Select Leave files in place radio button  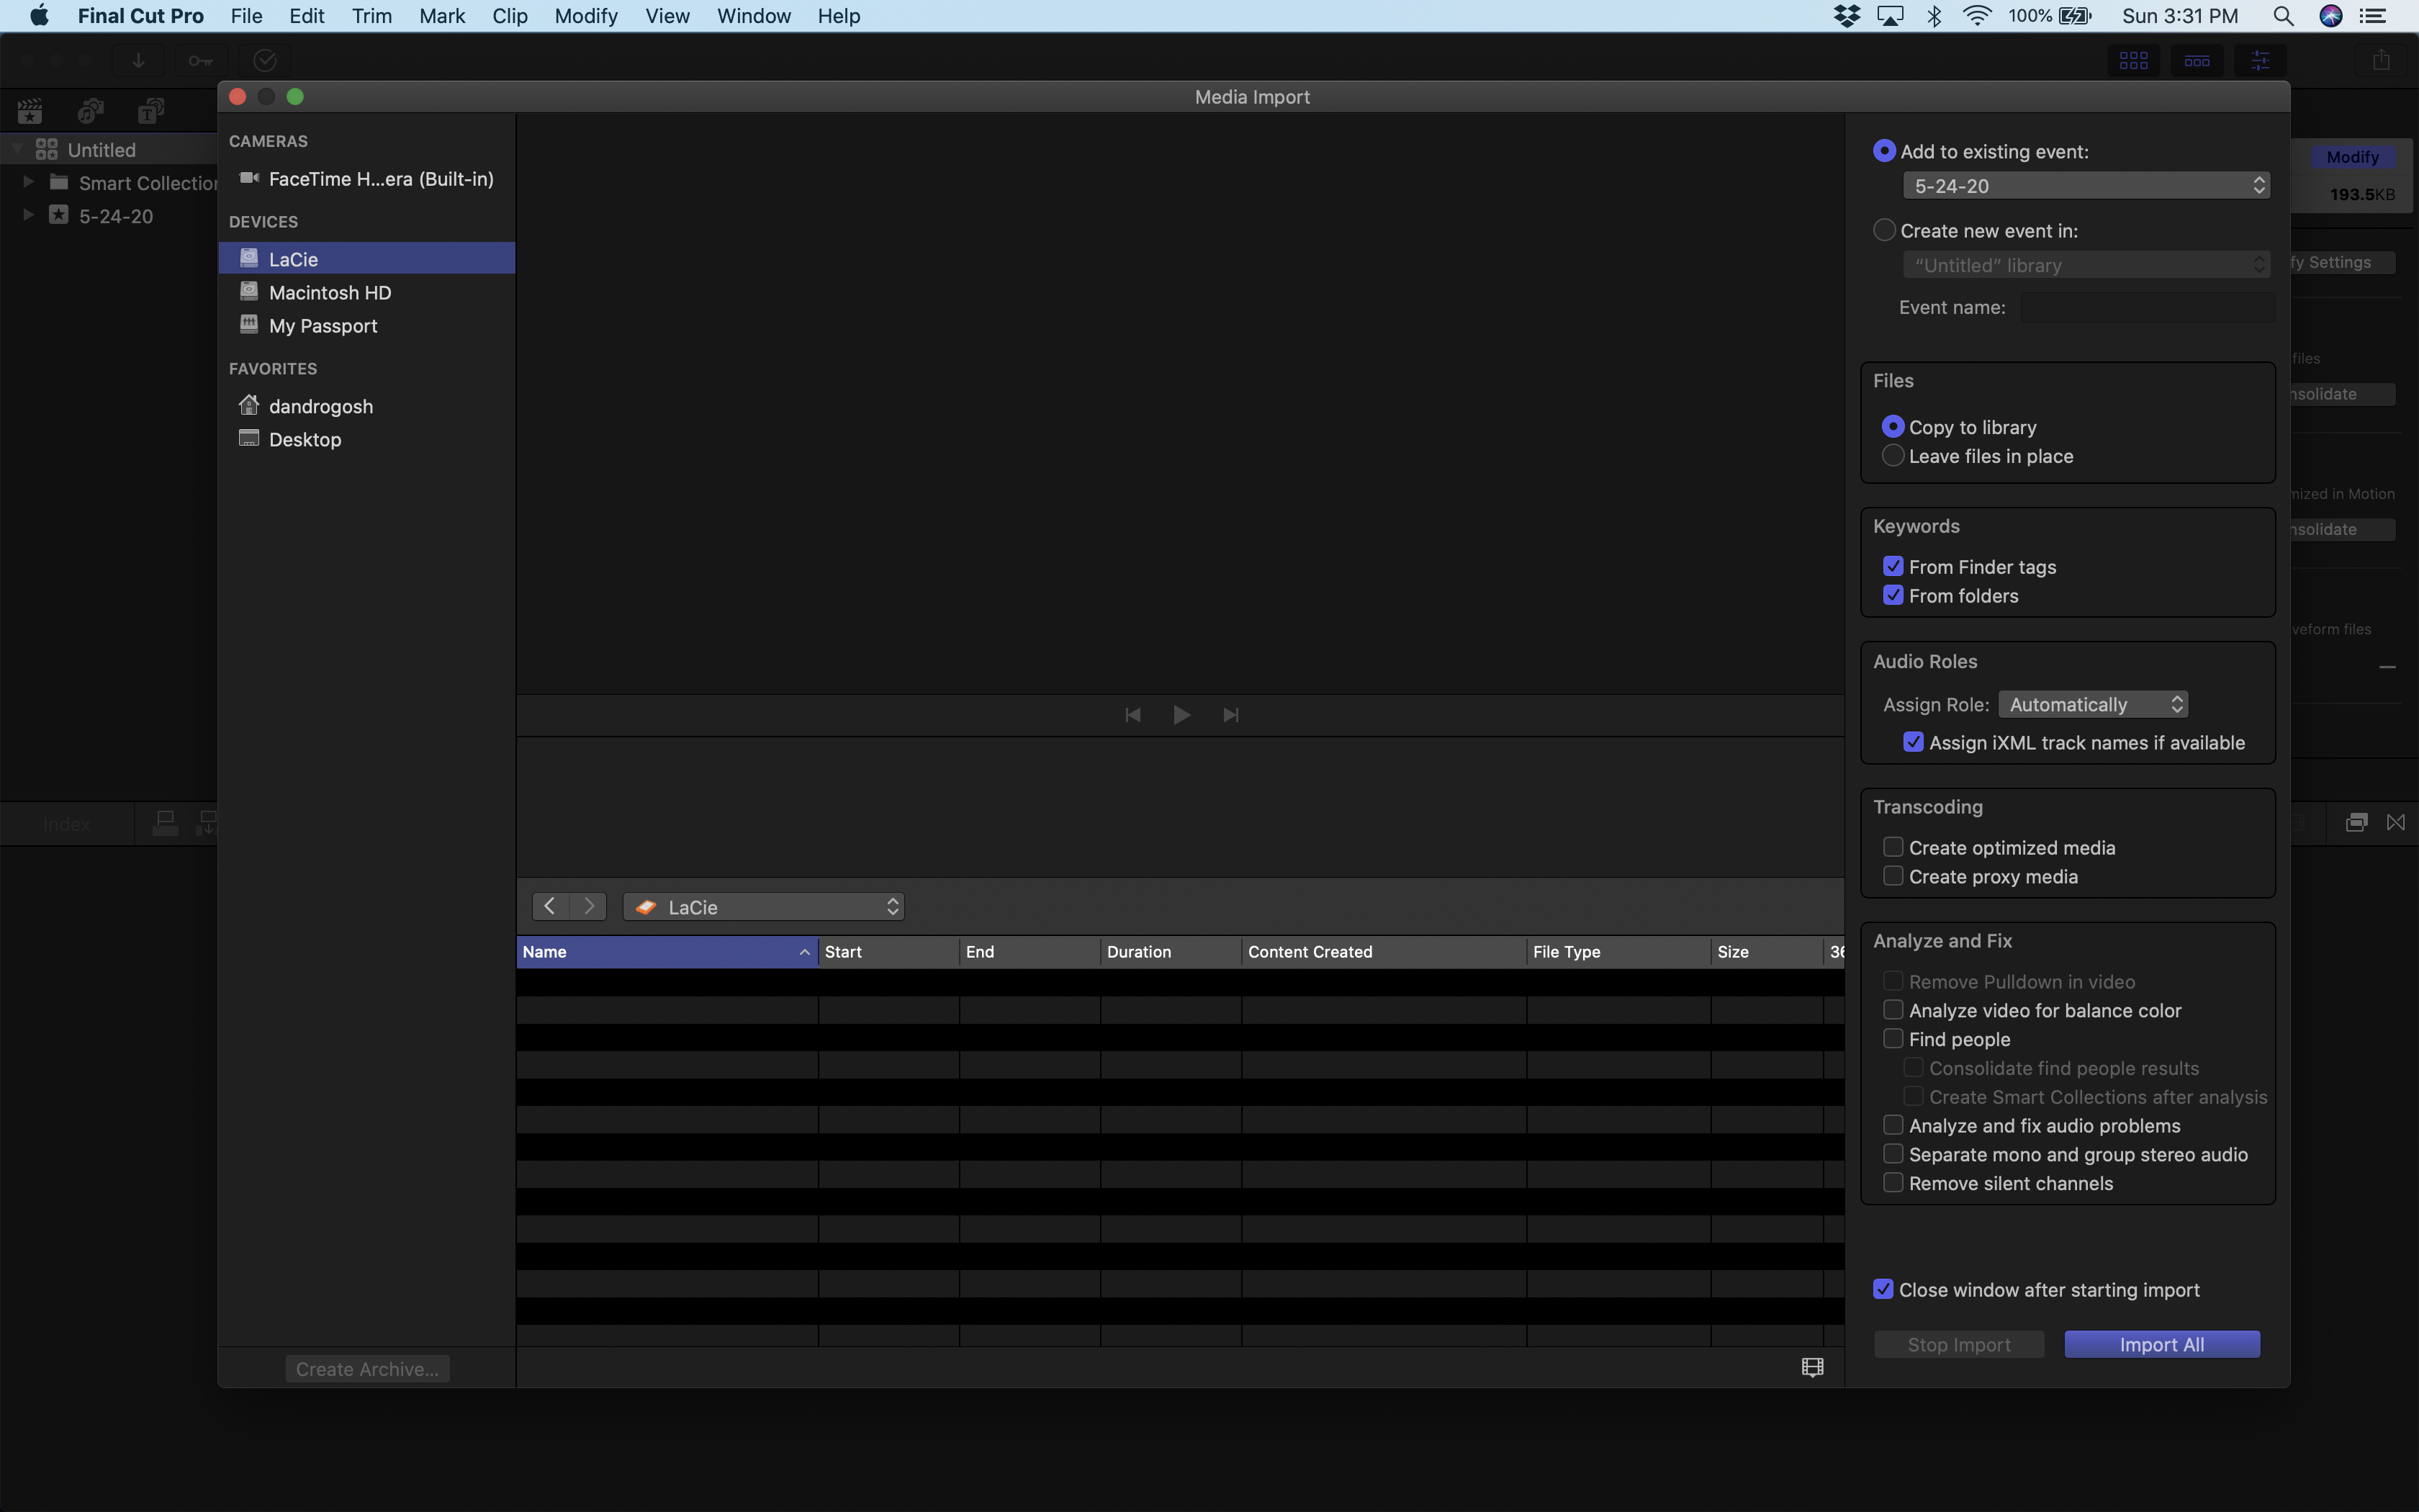point(1892,456)
